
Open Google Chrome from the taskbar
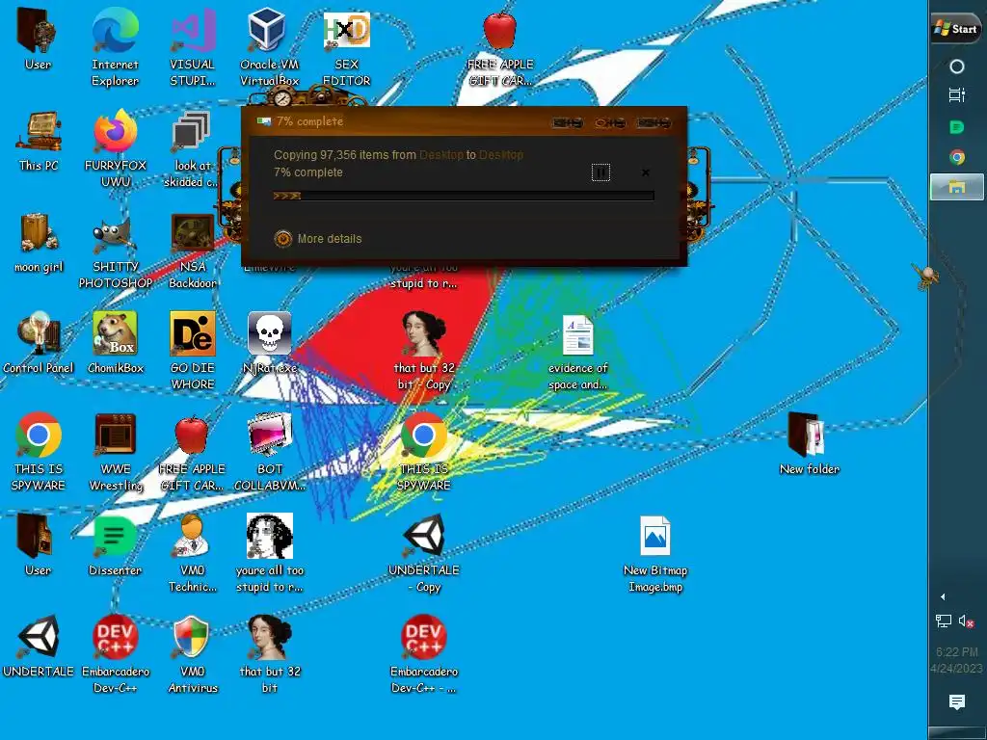click(x=957, y=157)
